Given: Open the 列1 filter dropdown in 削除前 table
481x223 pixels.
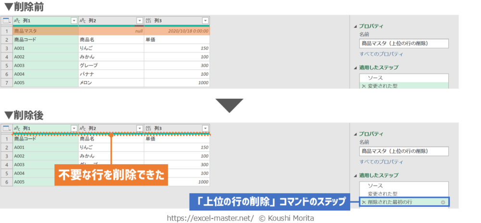Looking at the screenshot, I should [74, 21].
